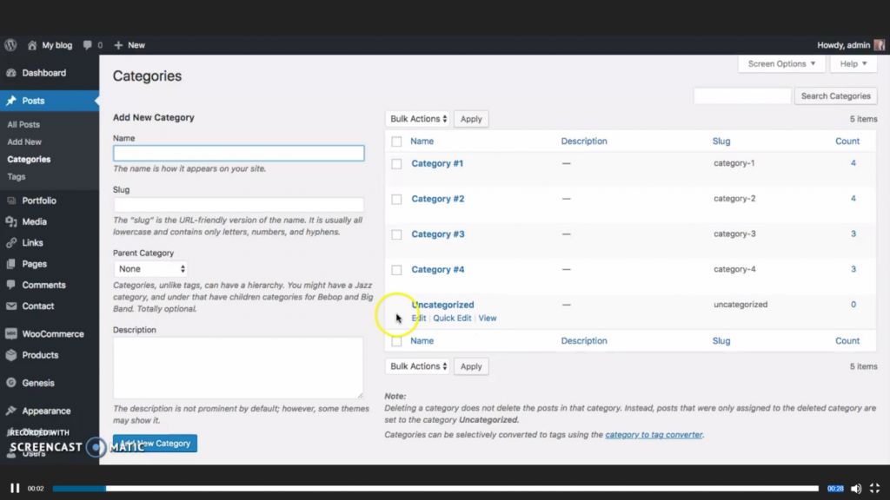Click the Genesis icon in sidebar
This screenshot has height=500, width=890.
pyautogui.click(x=11, y=383)
